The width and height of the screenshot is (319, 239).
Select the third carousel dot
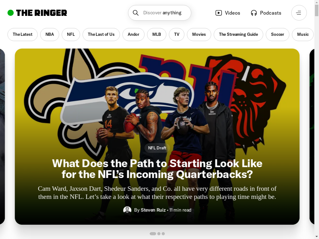(x=163, y=234)
